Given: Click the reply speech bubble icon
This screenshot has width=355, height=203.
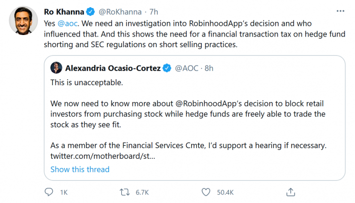Looking at the screenshot, I should pos(49,192).
